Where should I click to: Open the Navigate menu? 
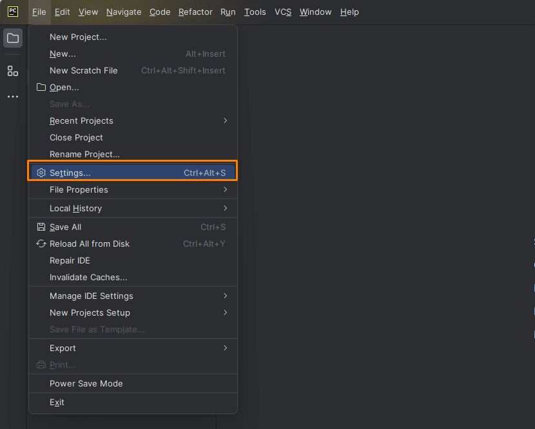[x=124, y=12]
